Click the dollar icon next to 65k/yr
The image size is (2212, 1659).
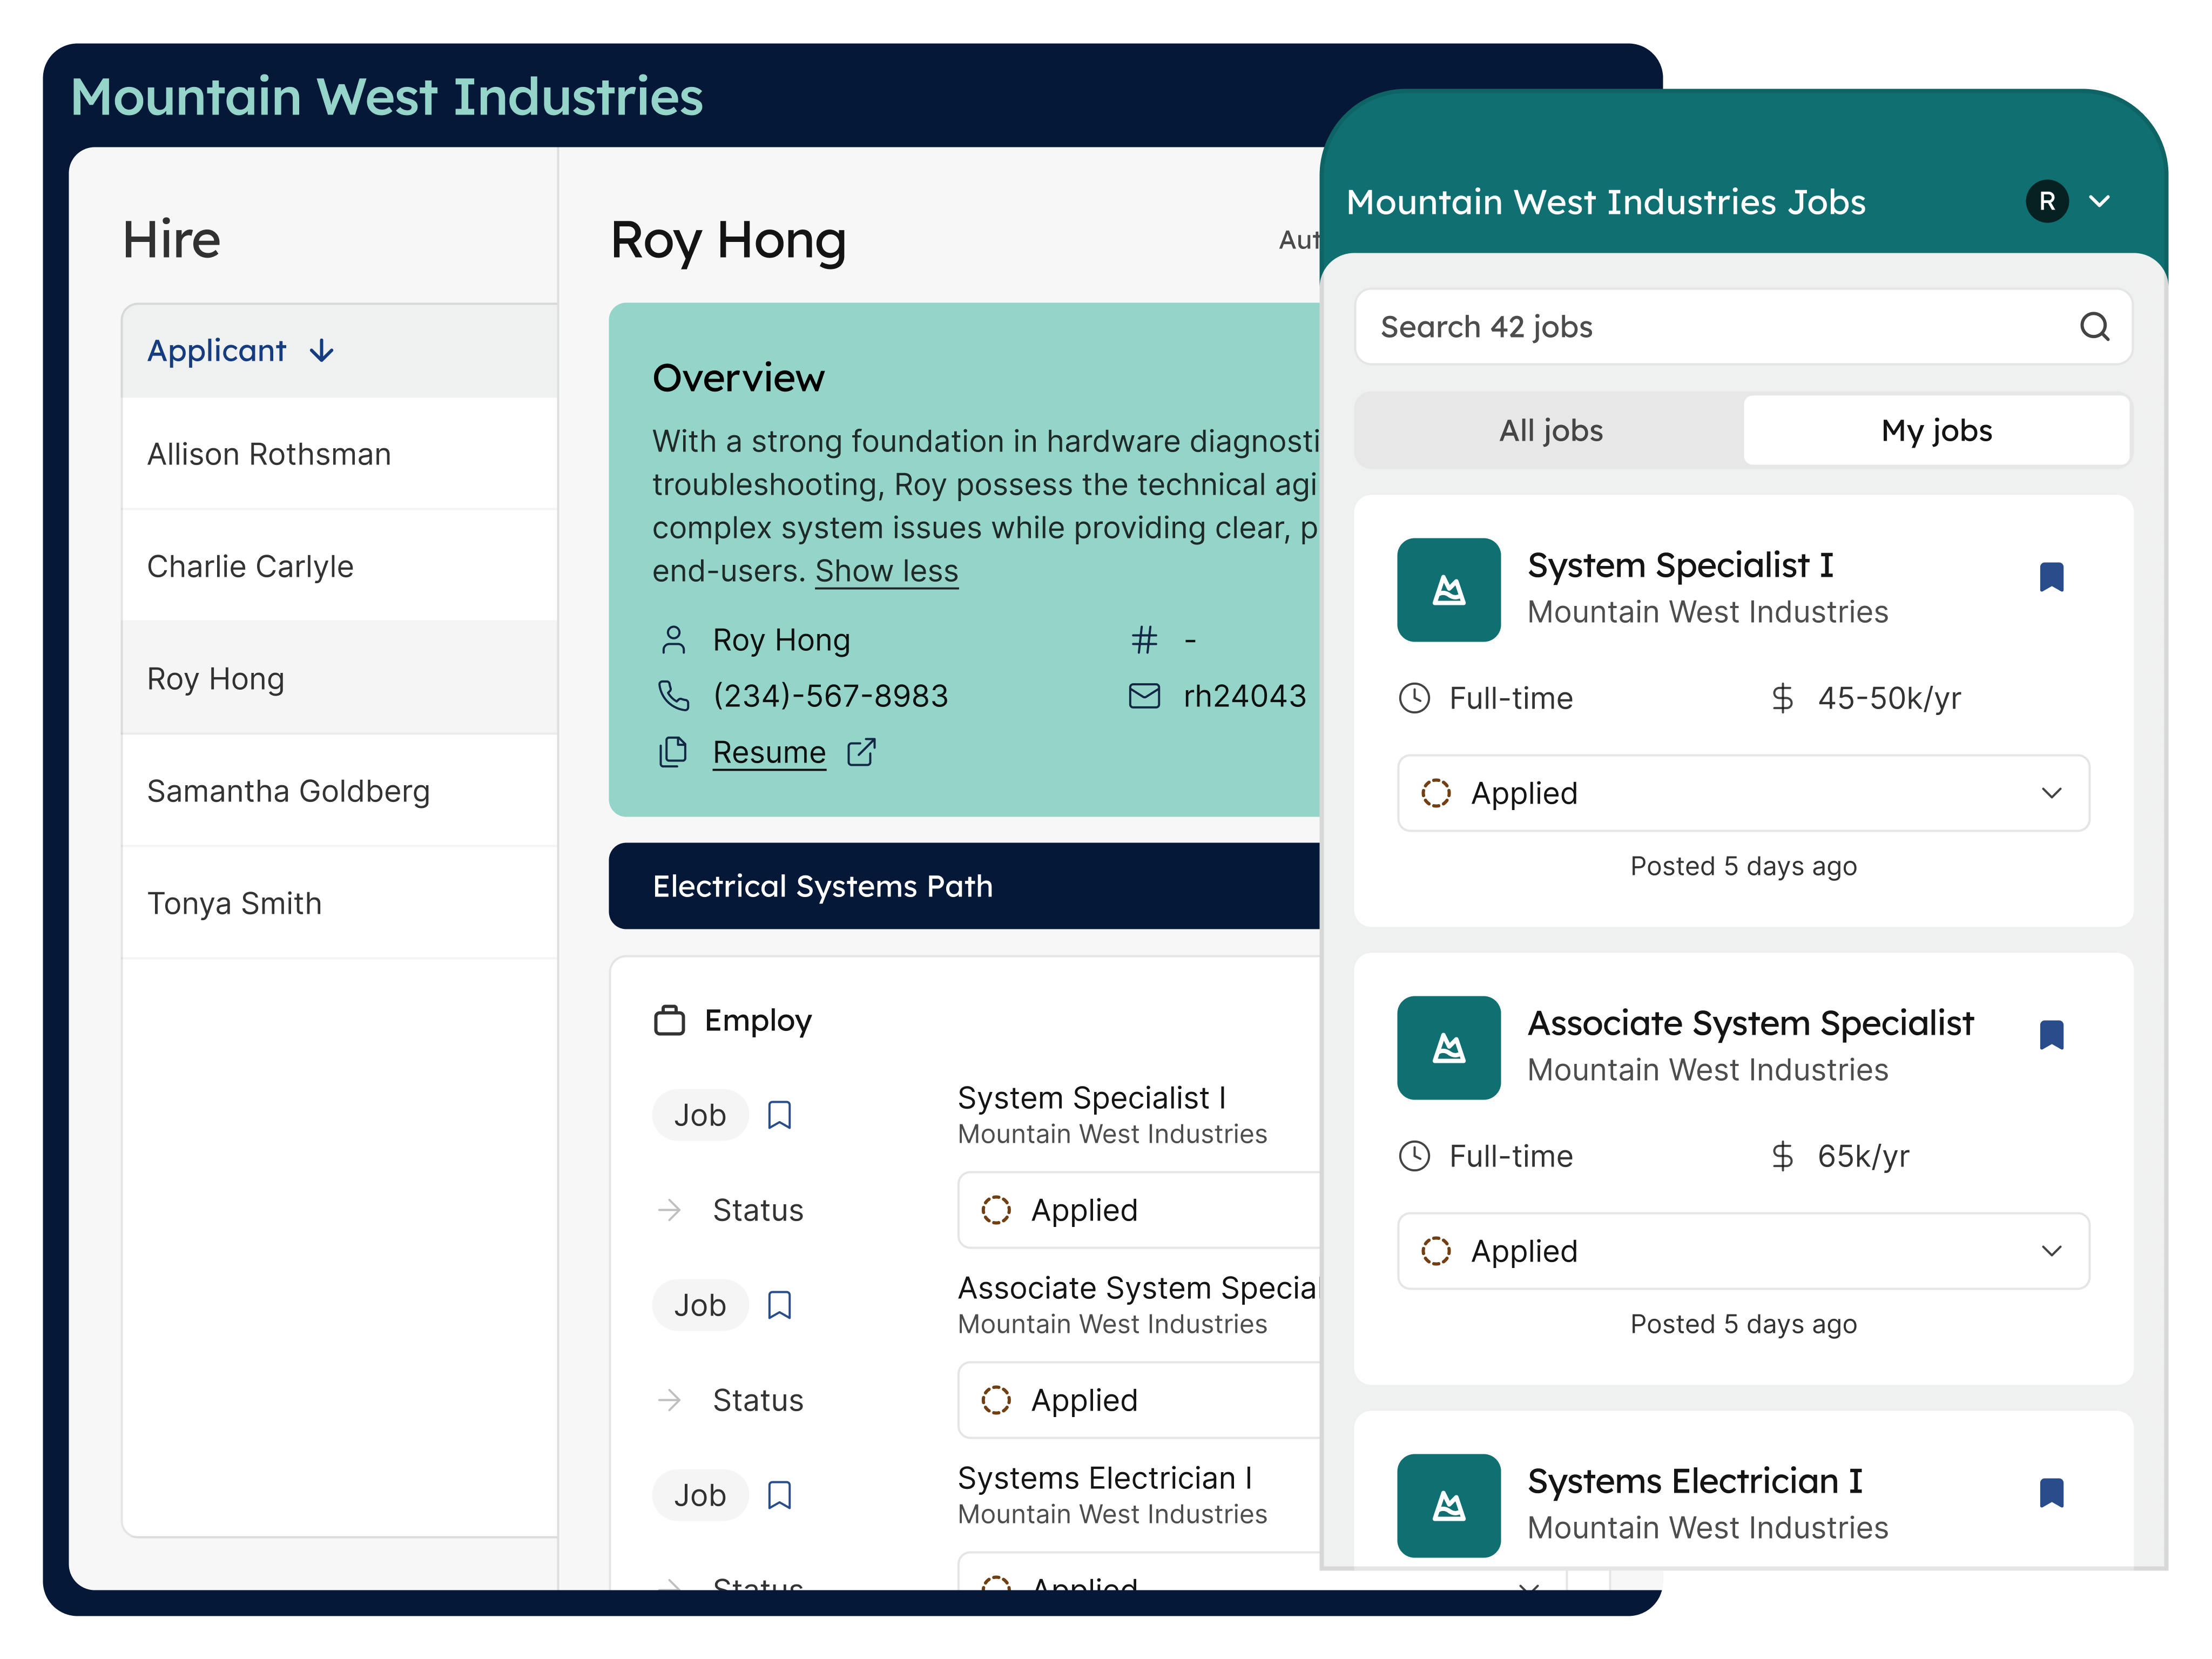pos(1783,1156)
